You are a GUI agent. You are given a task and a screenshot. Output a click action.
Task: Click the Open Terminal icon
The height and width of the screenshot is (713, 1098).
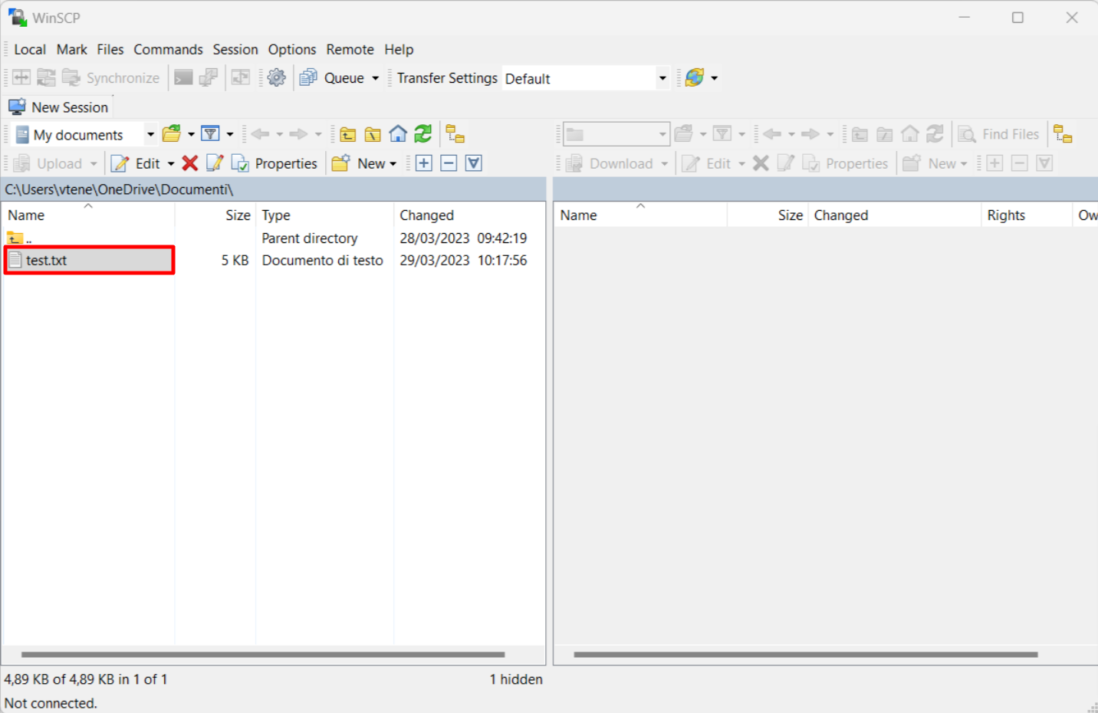click(x=183, y=77)
